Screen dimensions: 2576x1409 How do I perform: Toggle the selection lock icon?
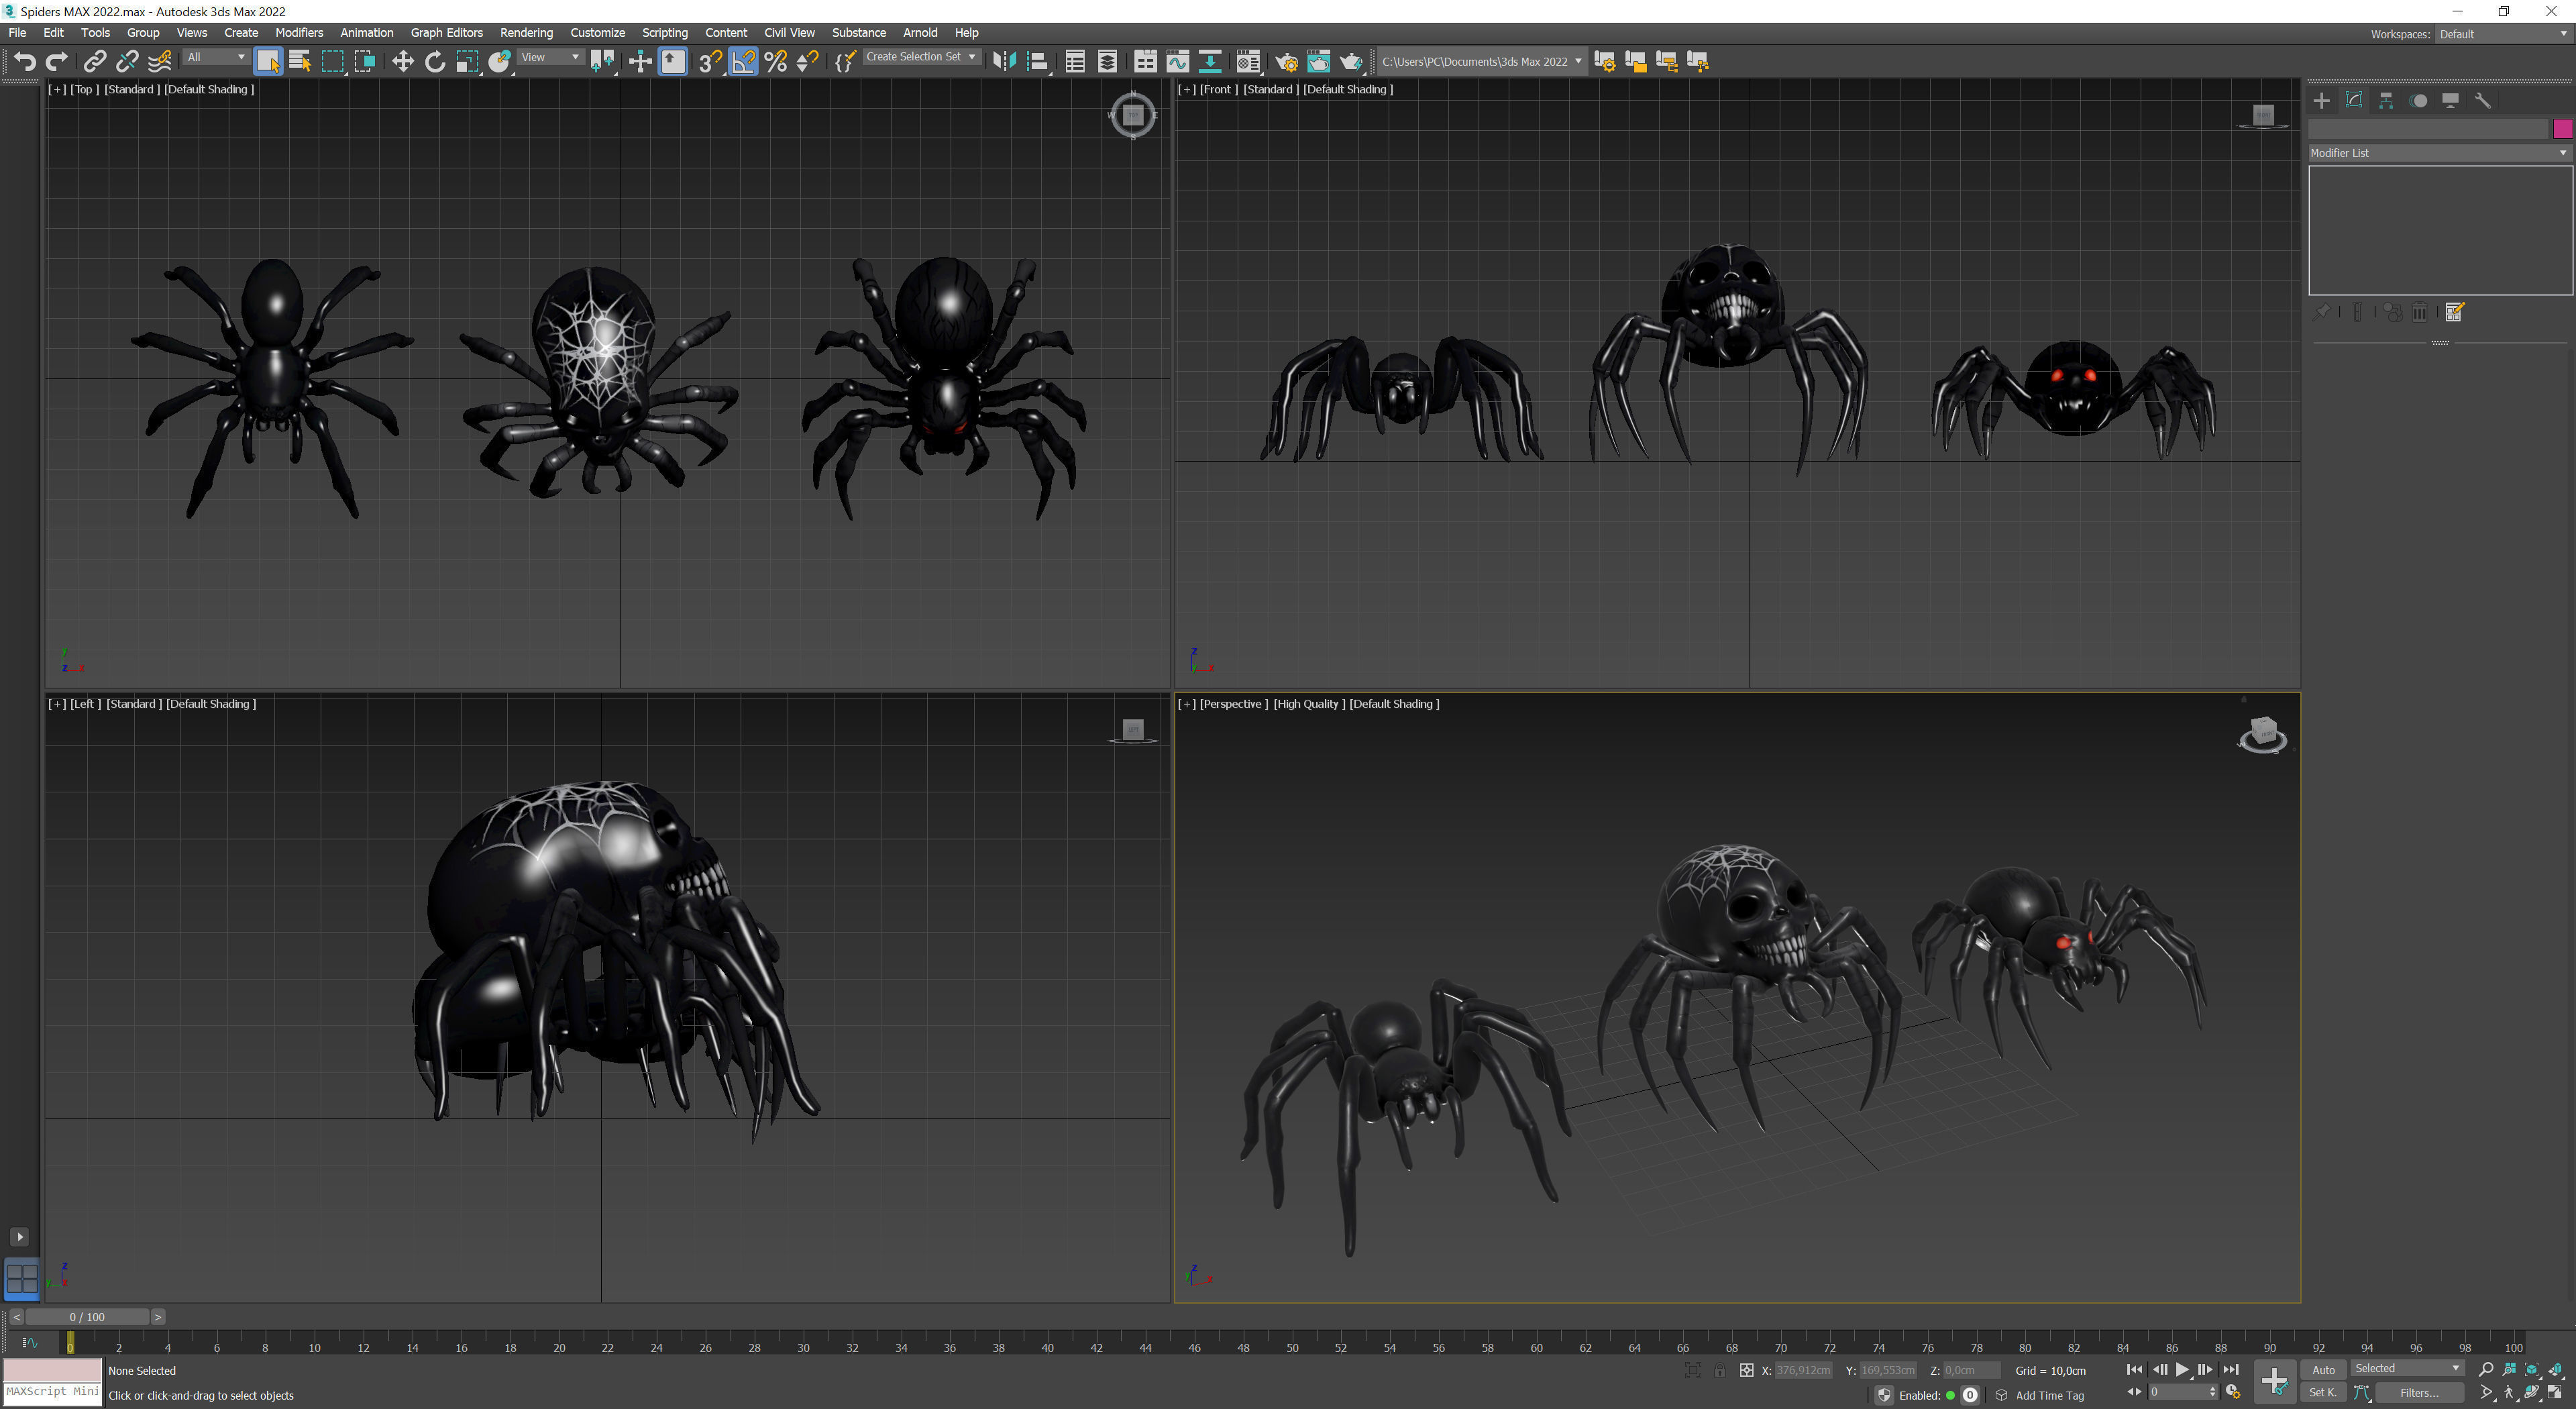pos(1719,1370)
